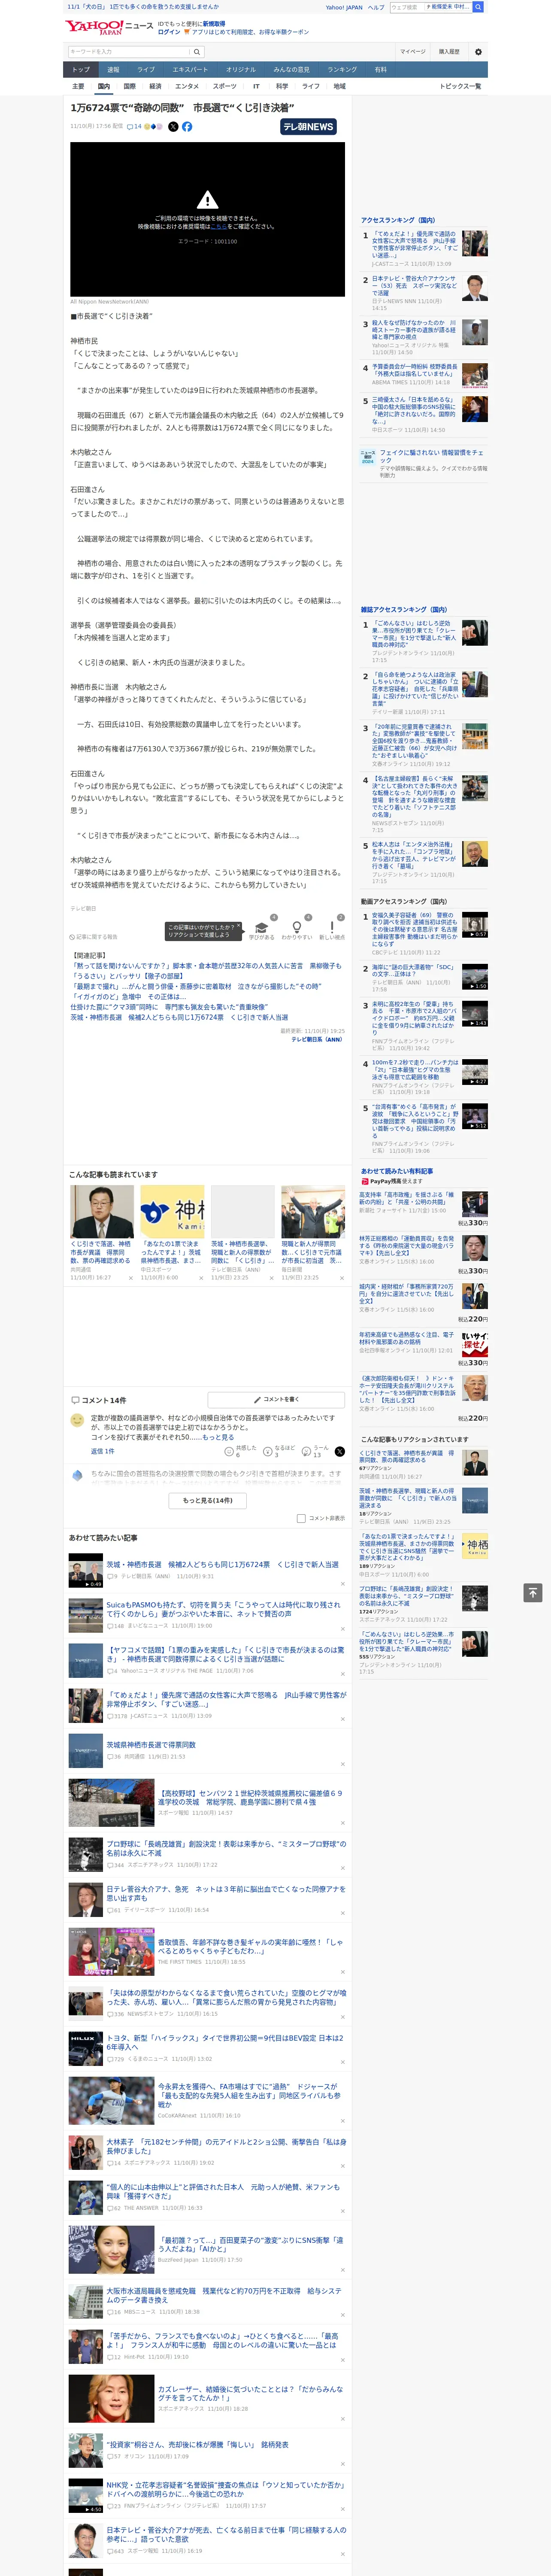Open the みんなの意見 tab
551x2576 pixels.
(x=291, y=69)
